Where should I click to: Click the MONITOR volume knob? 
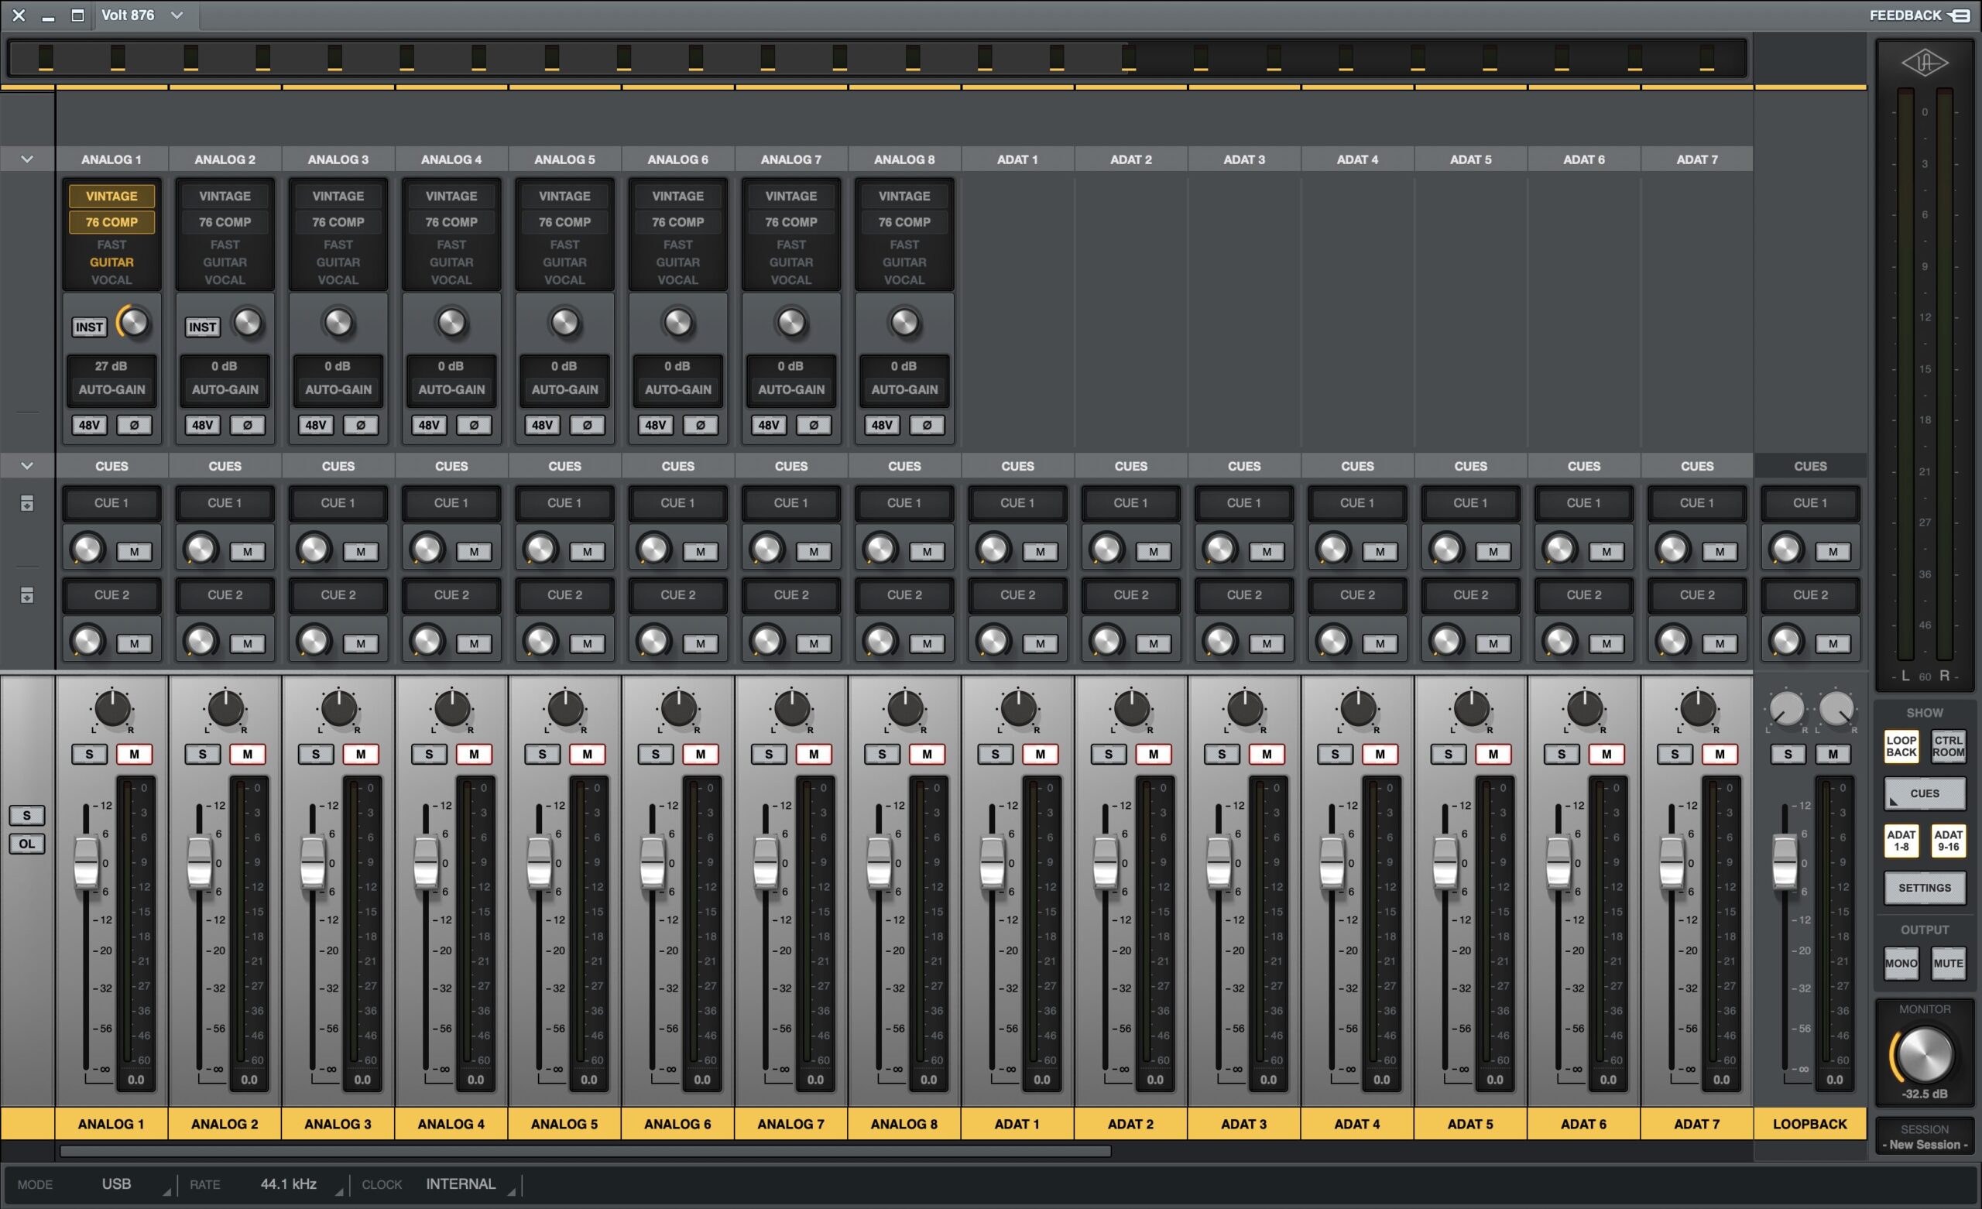point(1925,1054)
